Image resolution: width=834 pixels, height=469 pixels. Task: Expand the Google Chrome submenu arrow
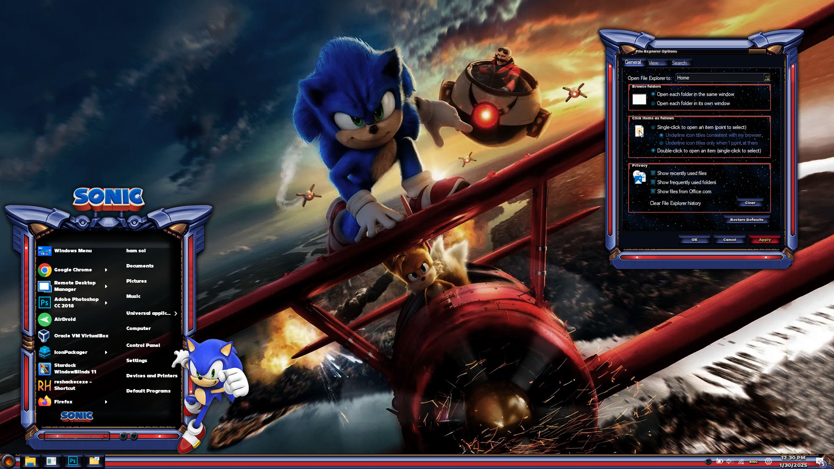click(106, 270)
